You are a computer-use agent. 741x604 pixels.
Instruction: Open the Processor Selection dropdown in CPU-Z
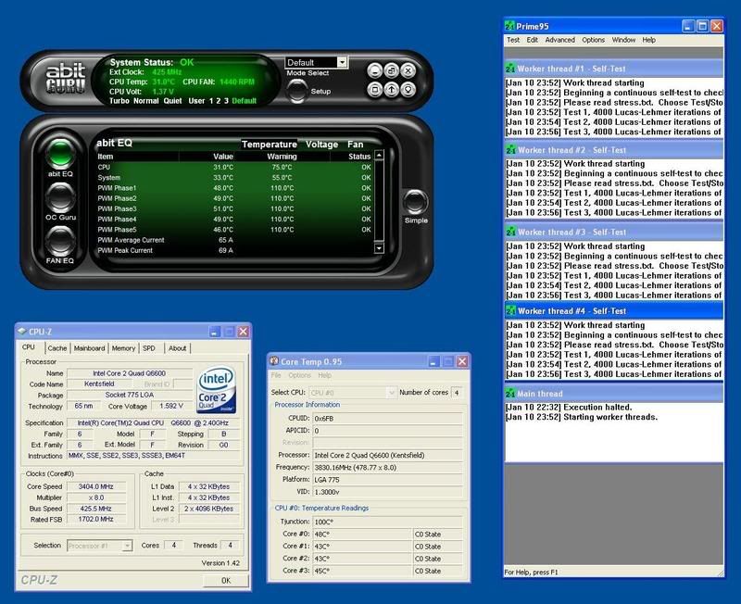click(99, 546)
